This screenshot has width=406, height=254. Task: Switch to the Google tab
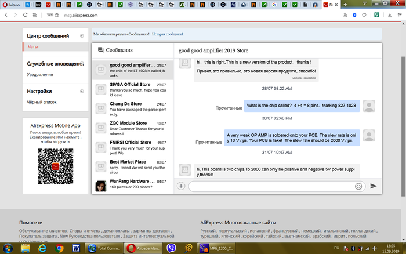[274, 5]
